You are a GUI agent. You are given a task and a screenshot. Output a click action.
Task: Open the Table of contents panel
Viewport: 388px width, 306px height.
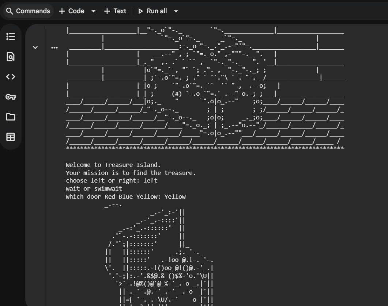click(x=11, y=37)
